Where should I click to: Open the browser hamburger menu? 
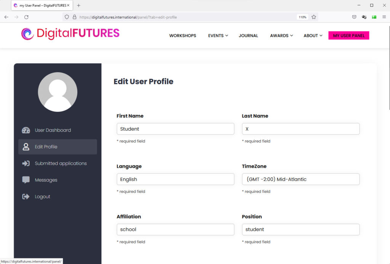(384, 17)
